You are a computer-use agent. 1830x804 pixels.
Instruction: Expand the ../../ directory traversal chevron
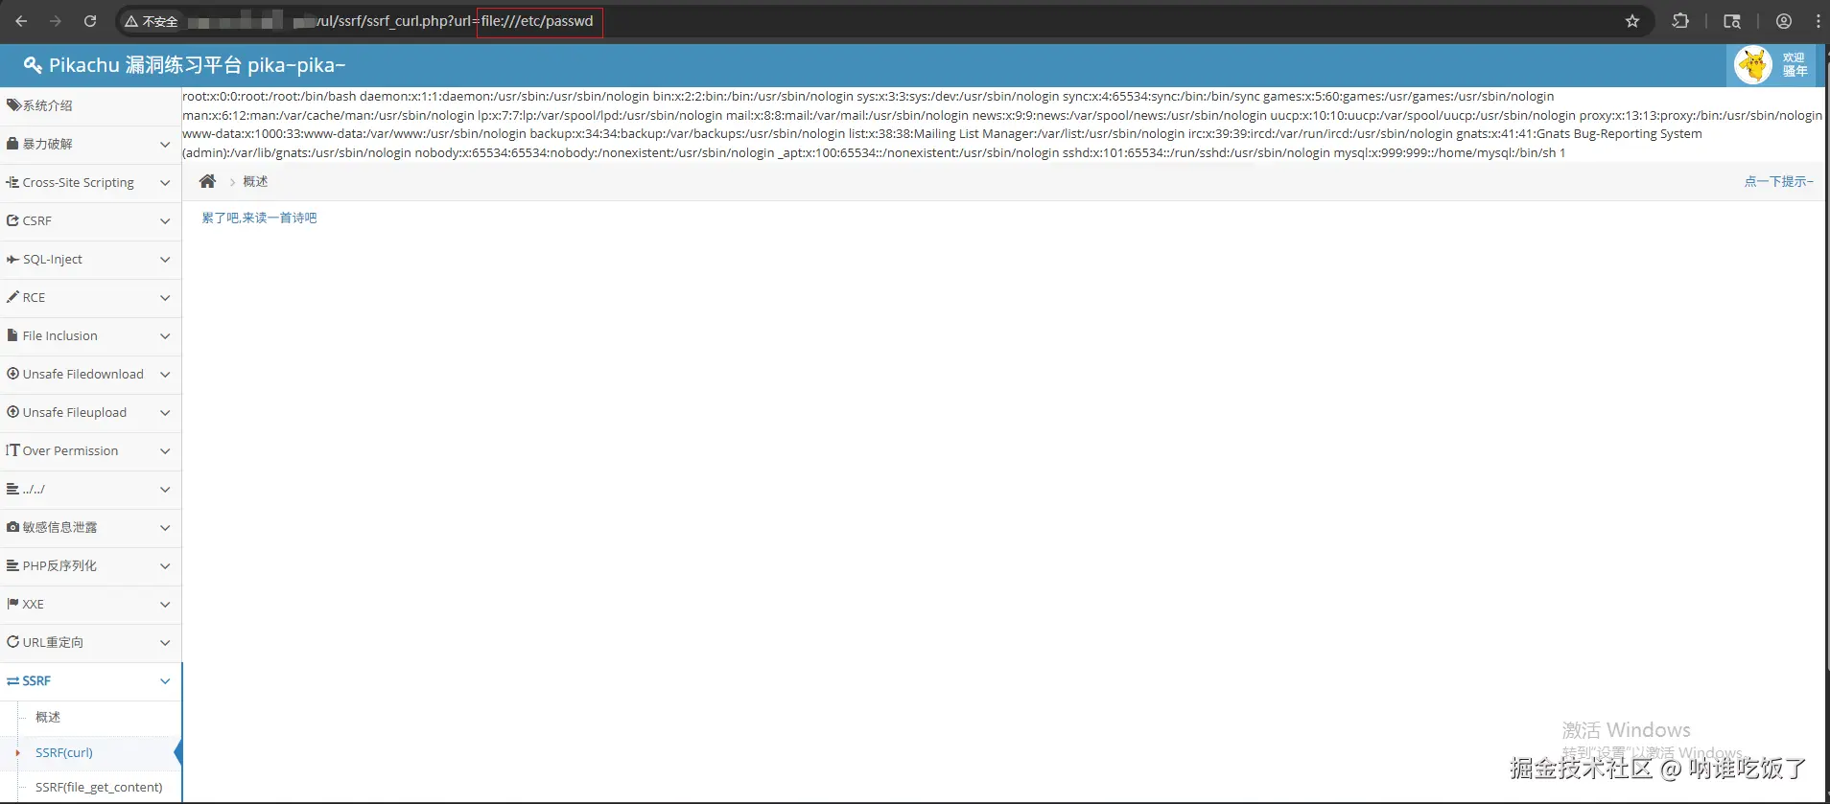[165, 490]
